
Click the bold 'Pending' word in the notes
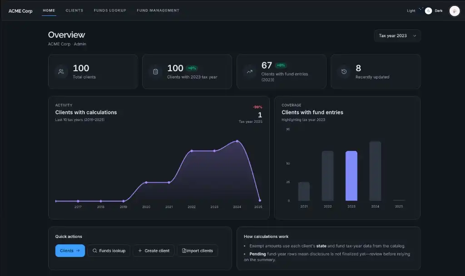pos(257,254)
